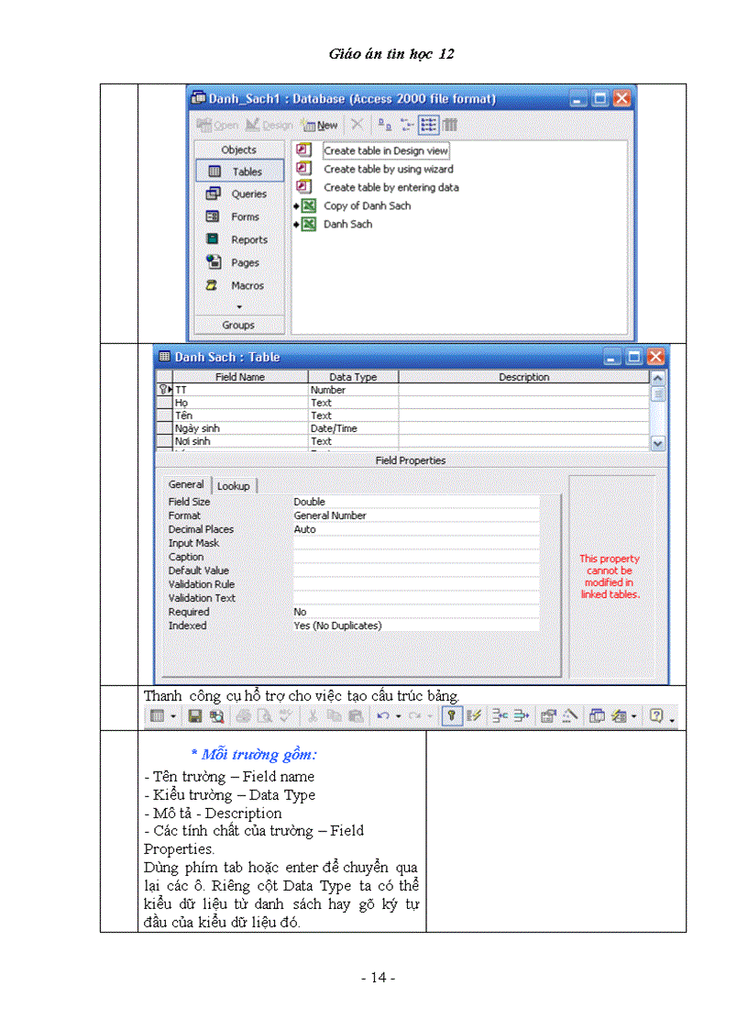The image size is (748, 1030).
Task: Expand the Undo dropdown arrow
Action: (399, 716)
